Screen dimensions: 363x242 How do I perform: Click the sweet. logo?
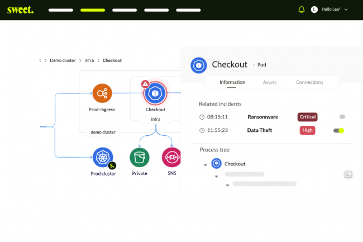tap(20, 10)
